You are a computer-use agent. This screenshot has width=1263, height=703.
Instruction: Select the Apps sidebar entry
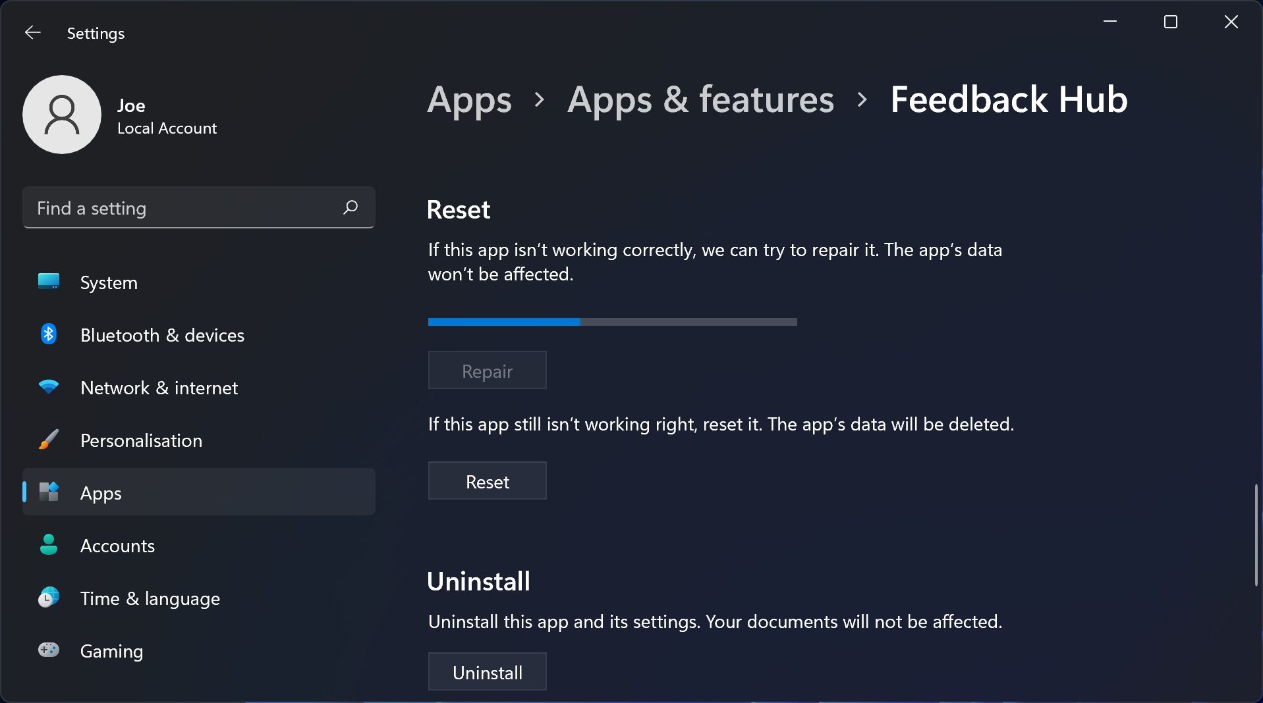199,492
